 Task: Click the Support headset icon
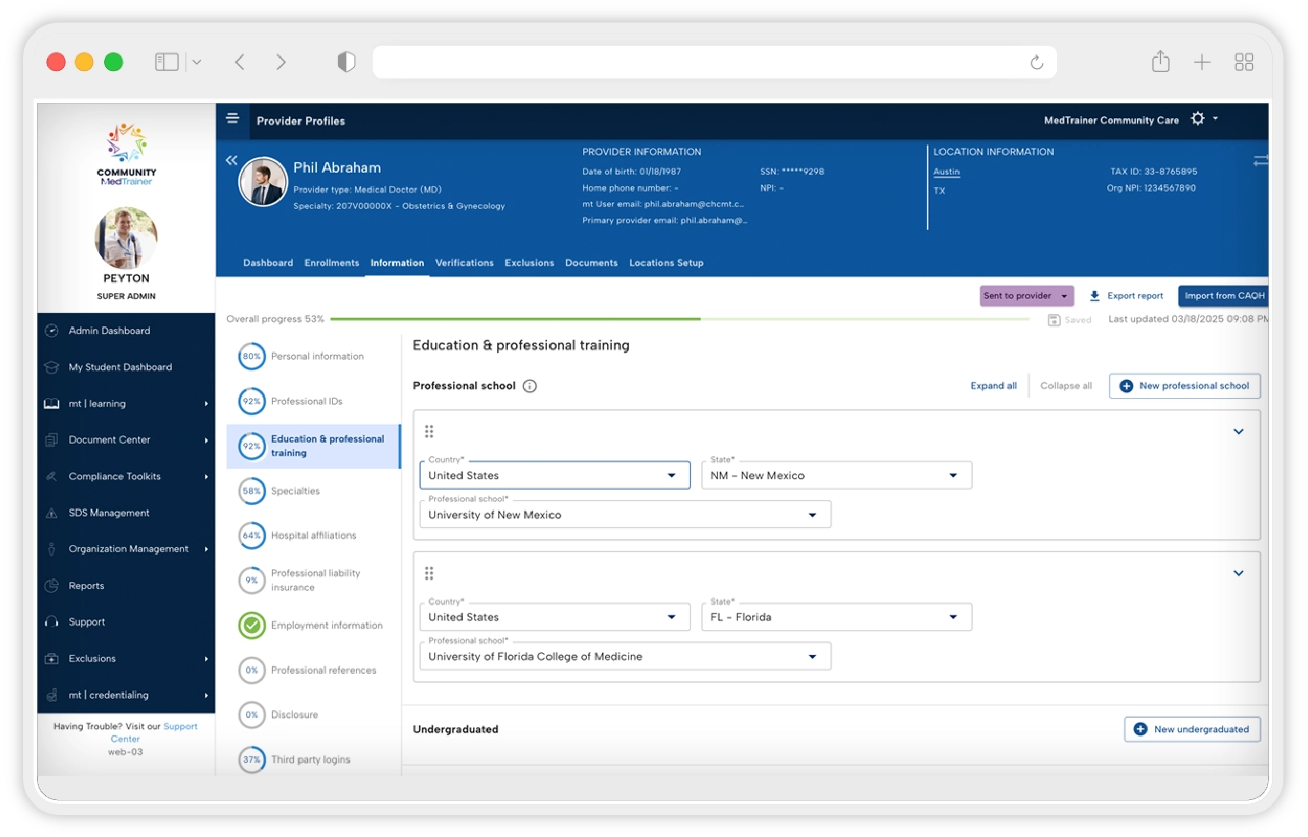pos(52,622)
